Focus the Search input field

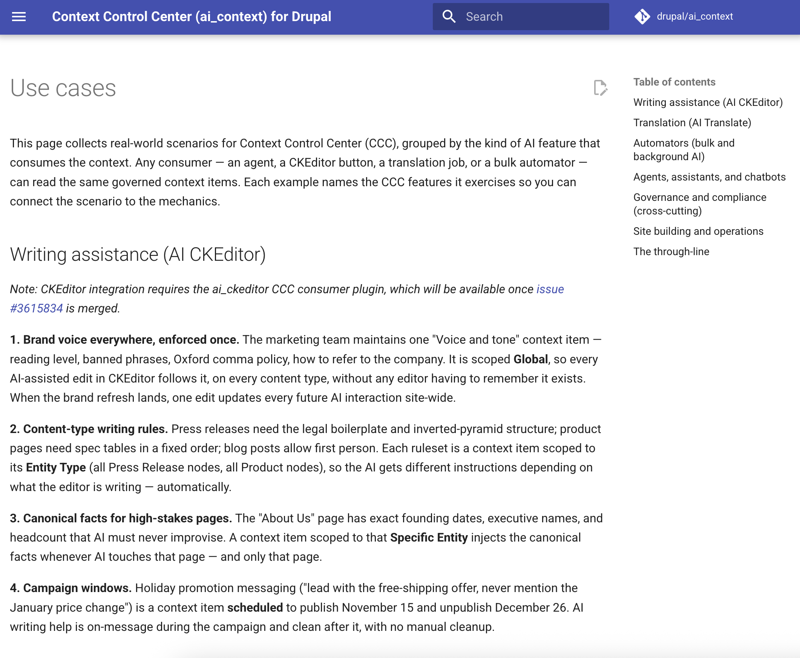(x=521, y=17)
